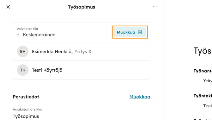Click the grey status dot beside Keskeneräinen
The height and width of the screenshot is (120, 212).
18,35
